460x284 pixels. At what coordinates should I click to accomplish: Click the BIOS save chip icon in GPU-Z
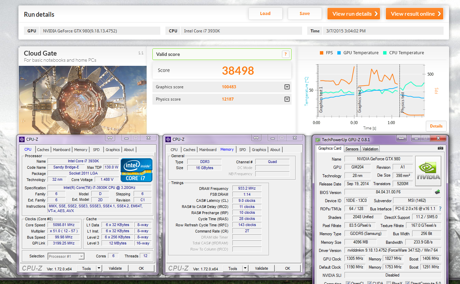click(437, 192)
